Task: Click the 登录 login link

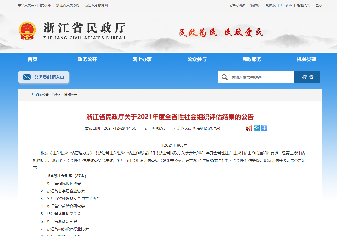Action: (319, 5)
